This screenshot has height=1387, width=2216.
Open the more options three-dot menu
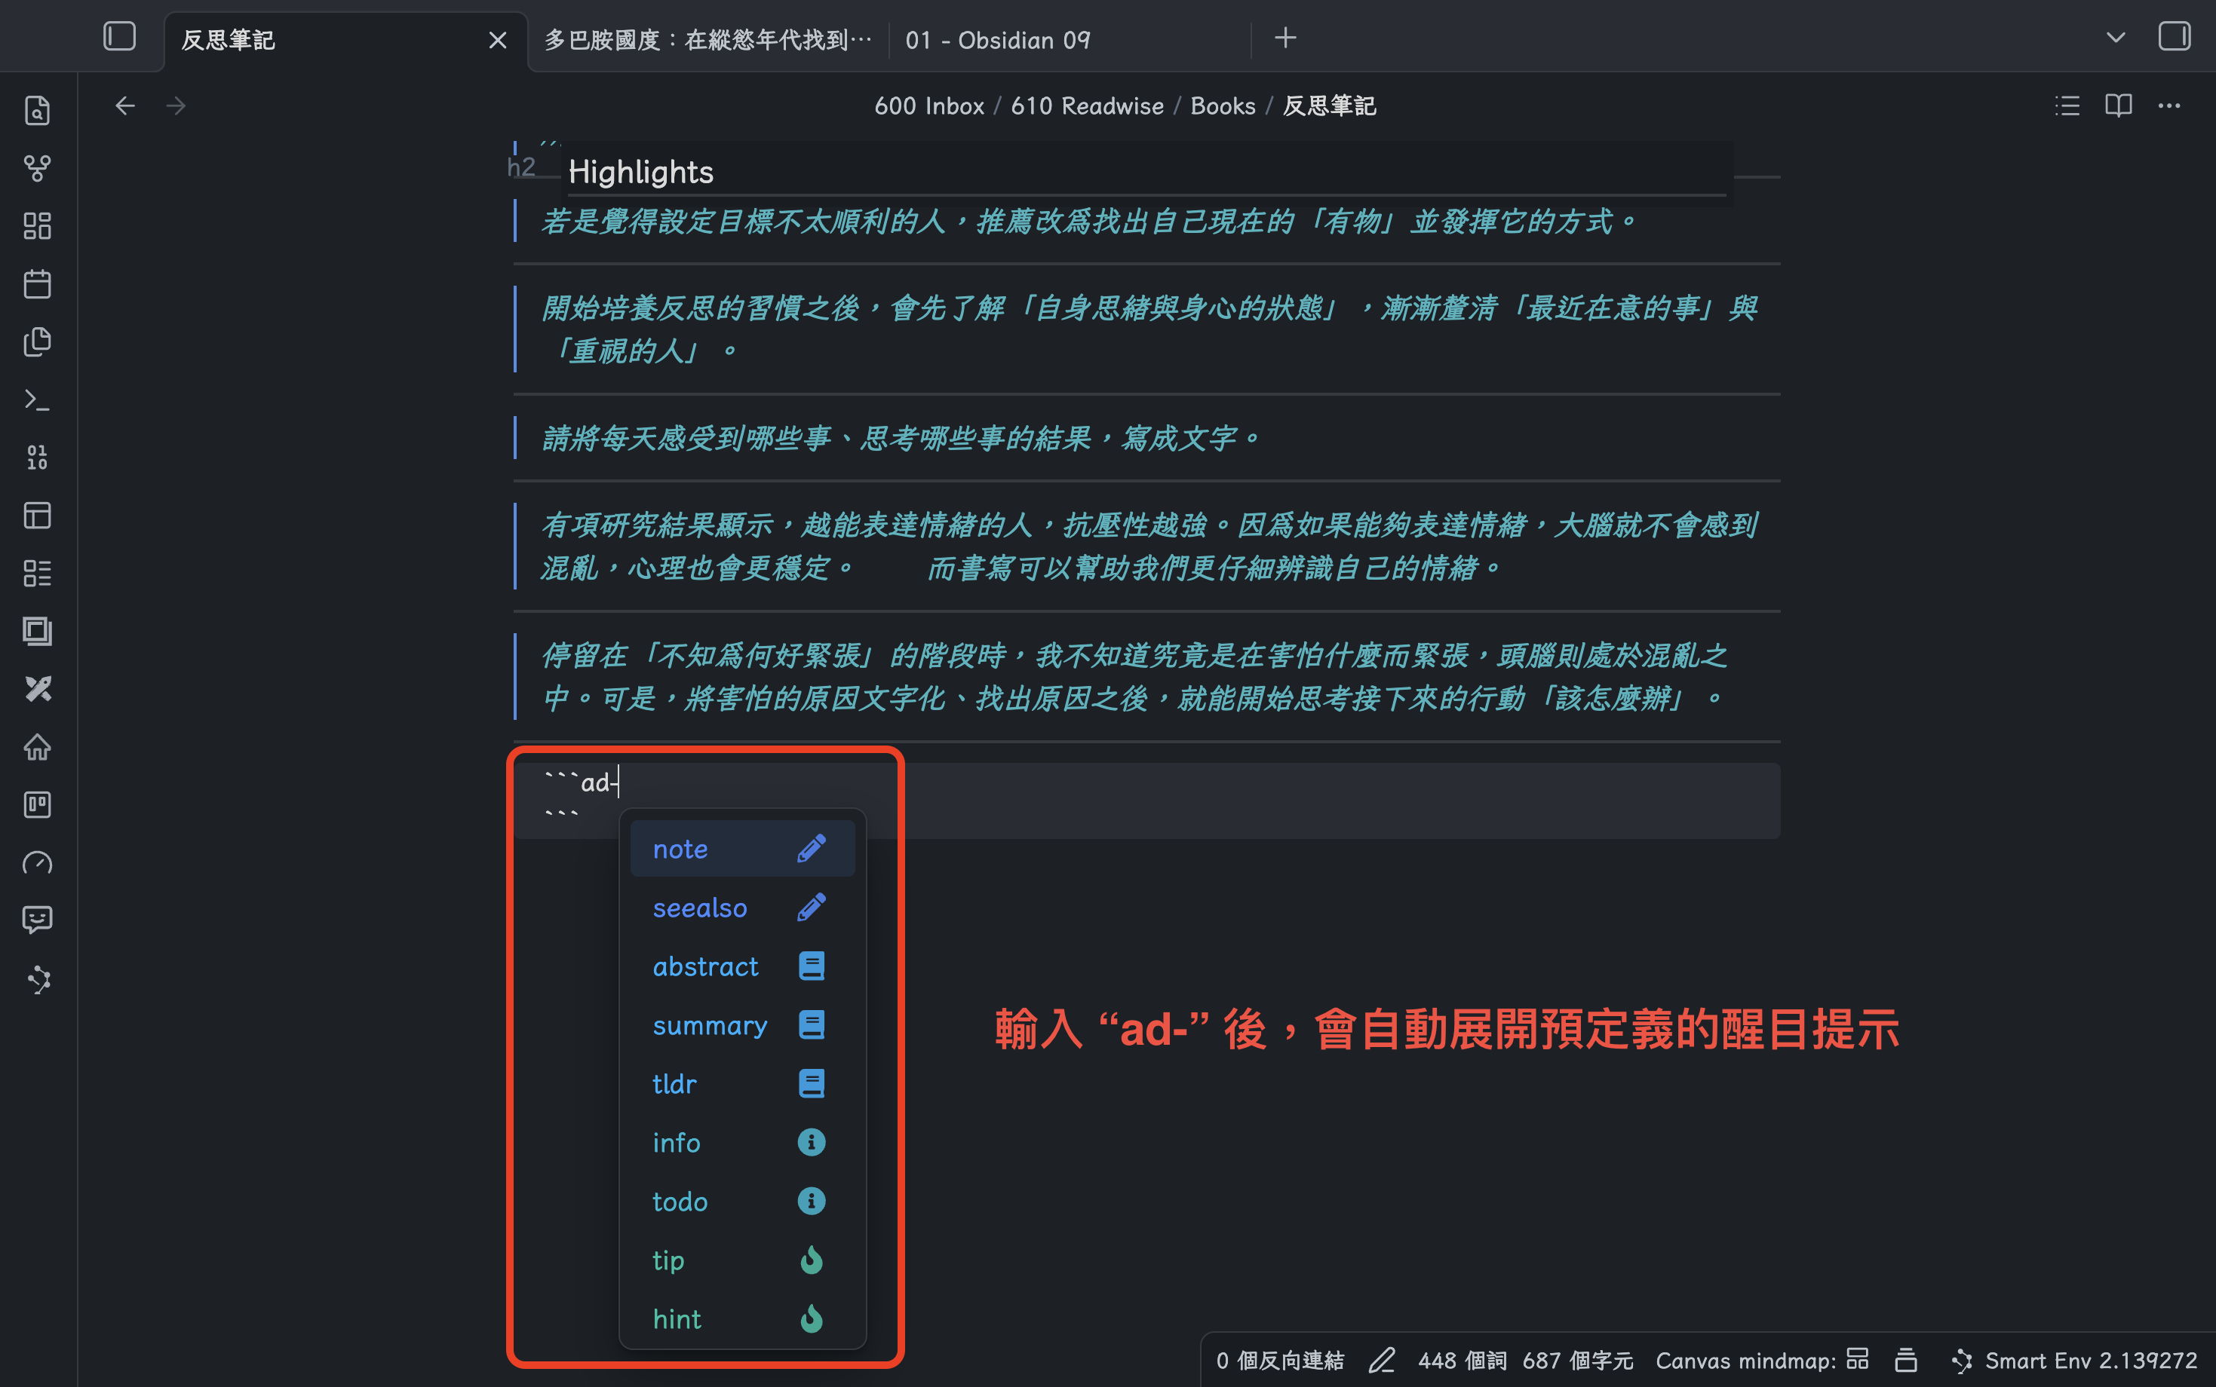[x=2169, y=106]
